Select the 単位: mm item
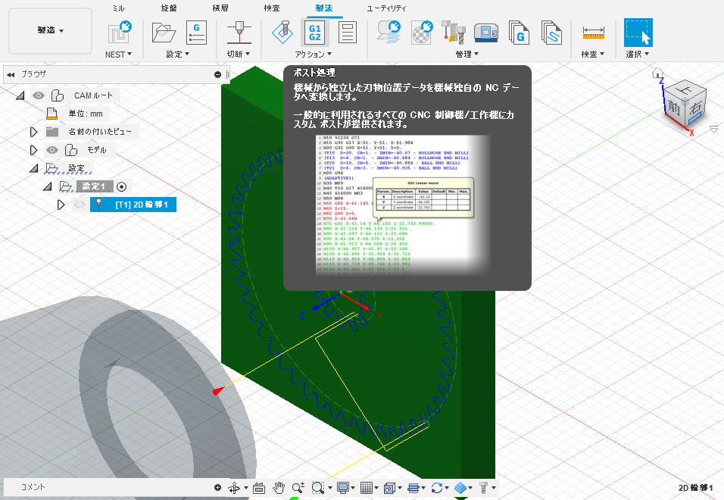The width and height of the screenshot is (724, 500). 86,114
